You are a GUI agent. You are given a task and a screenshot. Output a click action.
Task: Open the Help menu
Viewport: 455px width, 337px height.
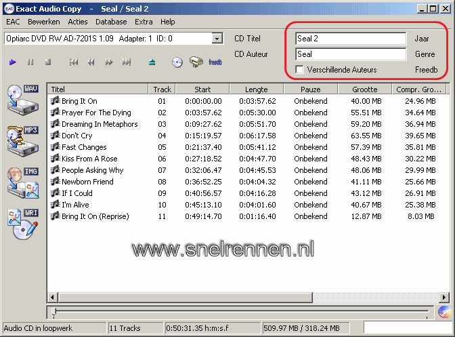168,22
